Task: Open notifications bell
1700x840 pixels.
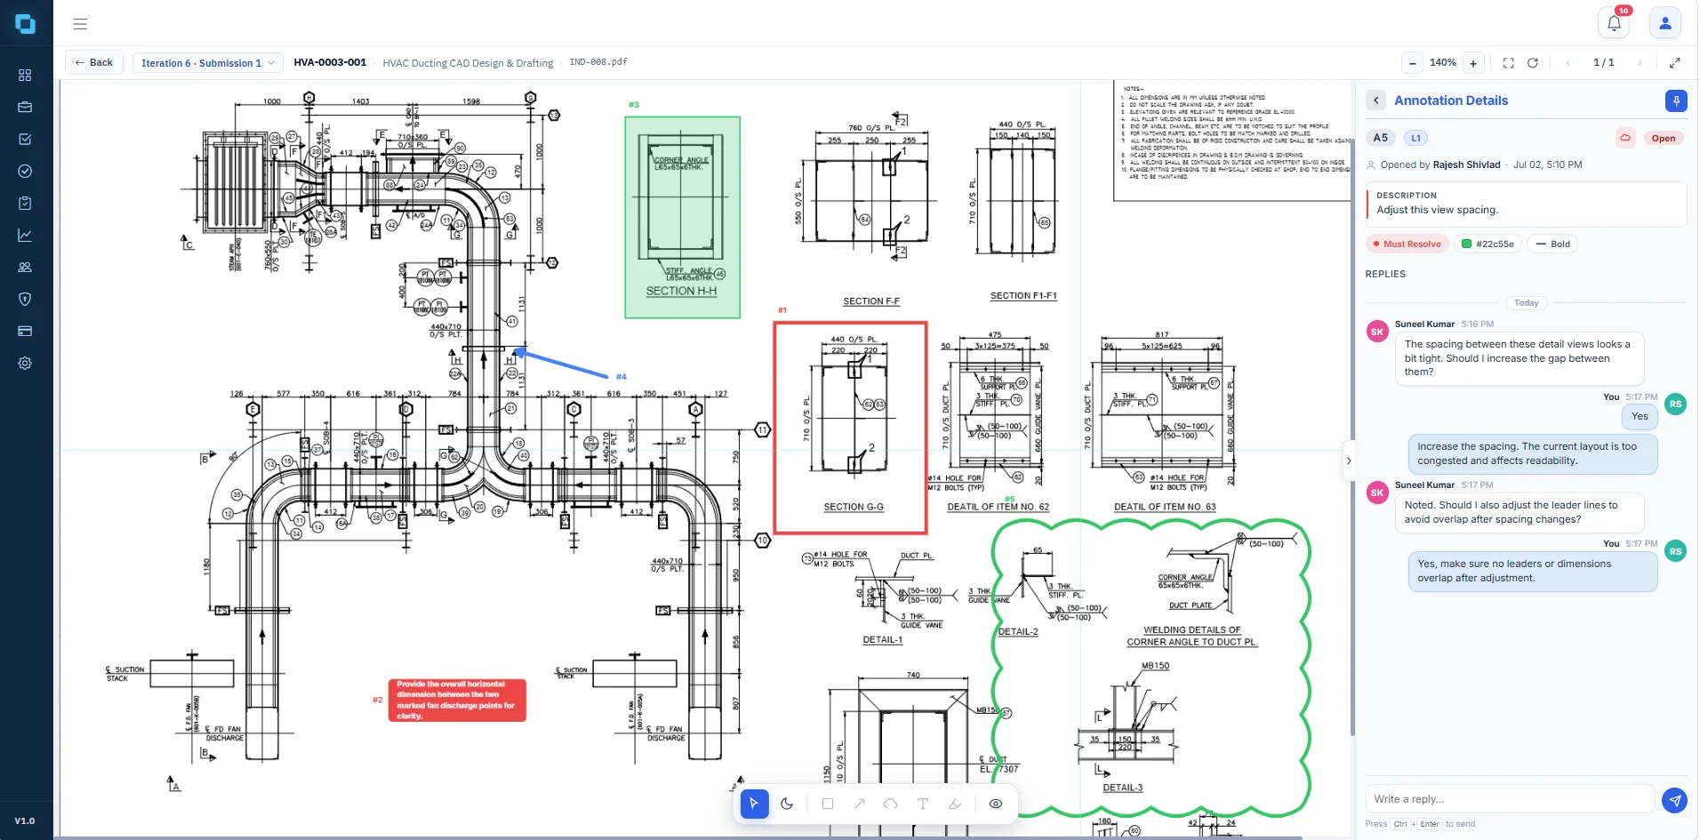Action: coord(1615,23)
